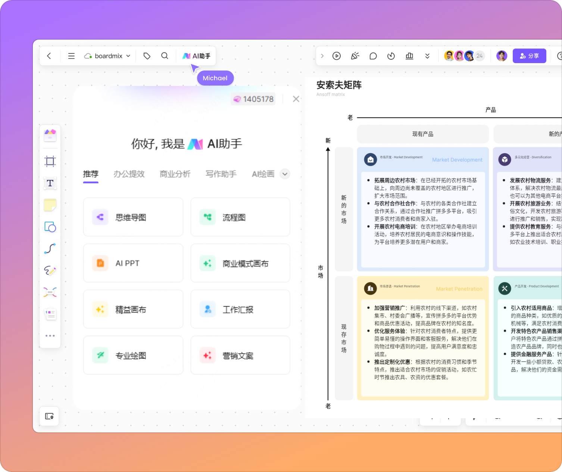Switch to the 商业分析 tab

tap(175, 174)
